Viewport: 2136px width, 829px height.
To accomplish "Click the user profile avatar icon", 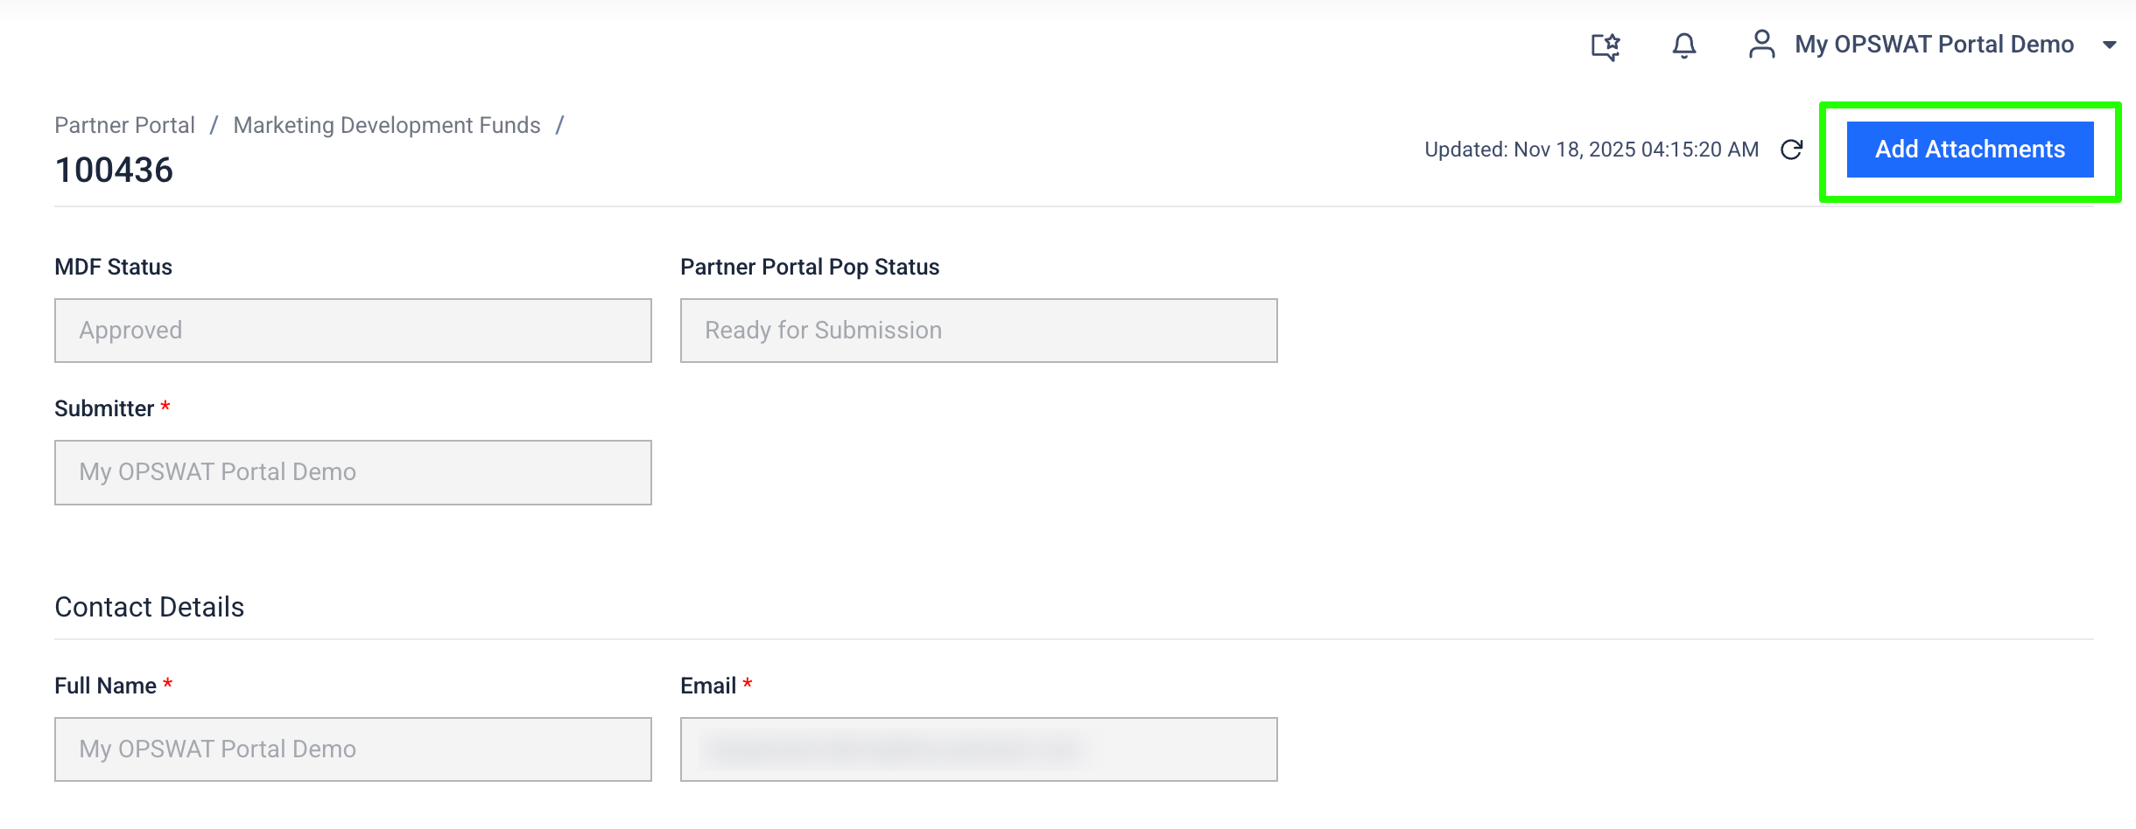I will 1761,45.
